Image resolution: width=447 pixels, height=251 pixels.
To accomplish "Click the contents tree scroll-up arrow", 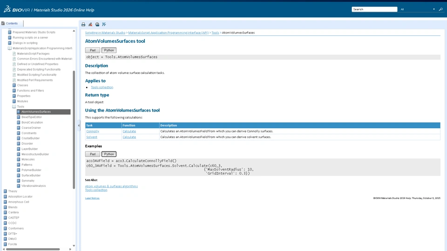I will 74,31.
